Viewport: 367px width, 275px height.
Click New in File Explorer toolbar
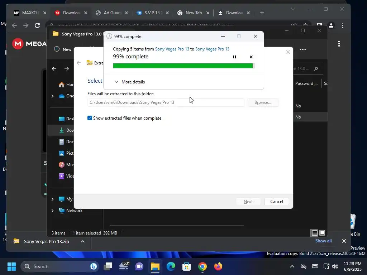tap(63, 49)
